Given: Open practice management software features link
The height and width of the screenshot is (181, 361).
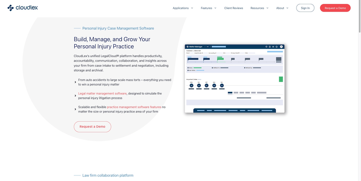Looking at the screenshot, I should (x=134, y=107).
